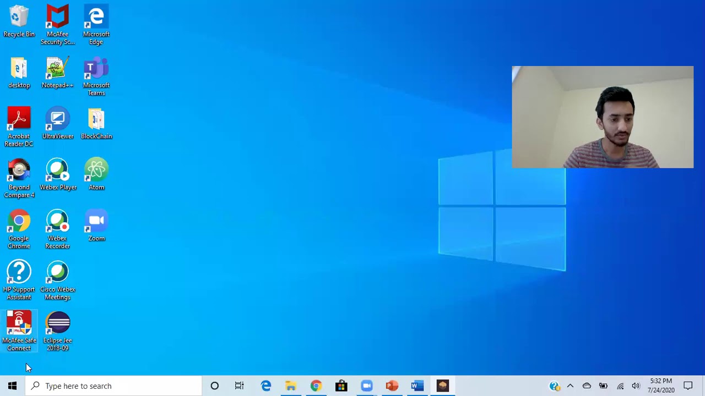
Task: Switch to Word on the taskbar
Action: [x=417, y=386]
